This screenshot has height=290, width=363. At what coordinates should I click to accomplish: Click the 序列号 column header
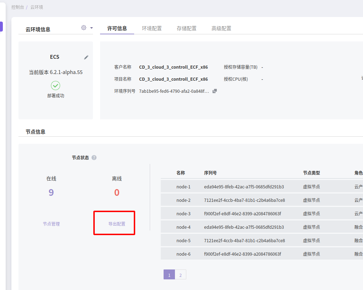[x=210, y=173]
